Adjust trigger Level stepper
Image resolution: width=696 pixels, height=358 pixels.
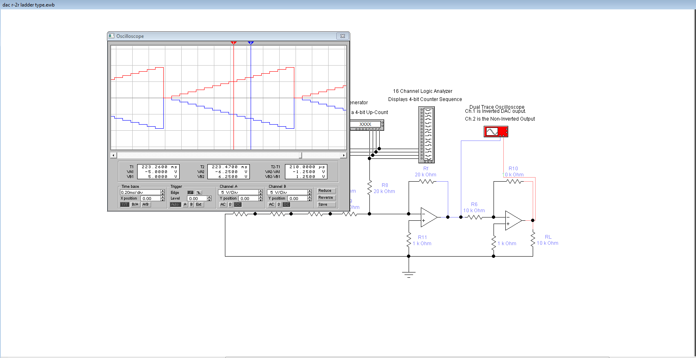coord(209,198)
